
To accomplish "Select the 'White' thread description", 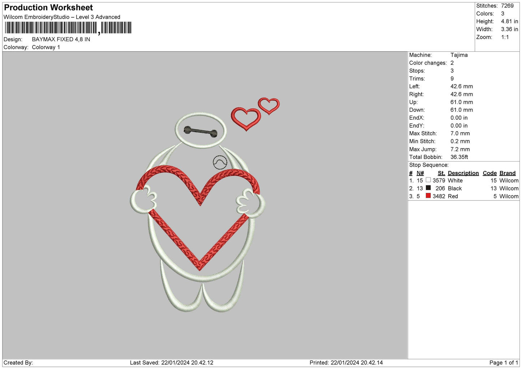I will click(x=455, y=181).
